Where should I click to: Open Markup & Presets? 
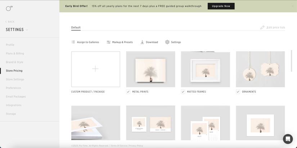click(122, 42)
